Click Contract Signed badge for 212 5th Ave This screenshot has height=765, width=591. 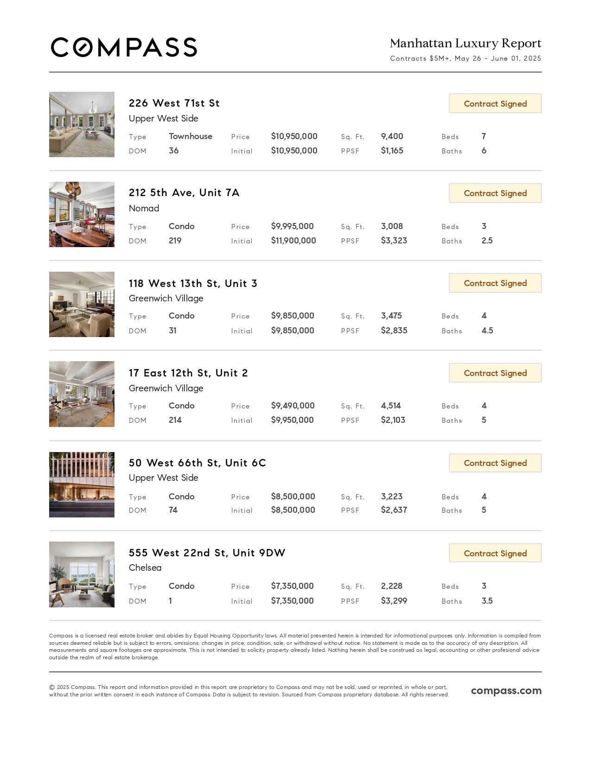pyautogui.click(x=495, y=193)
